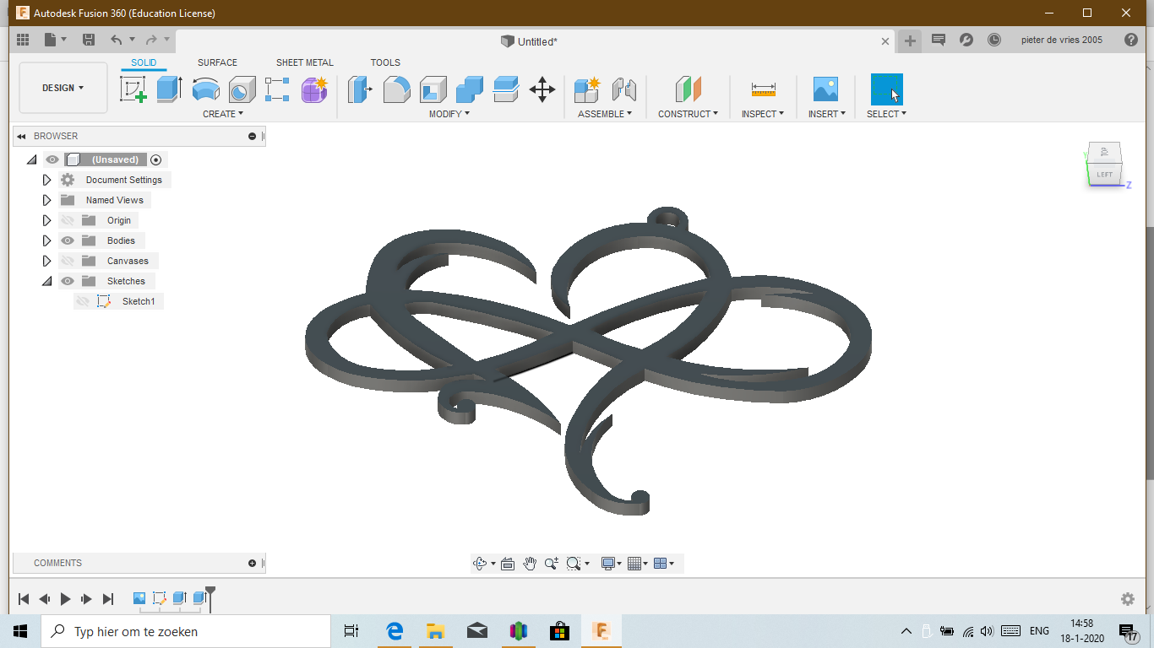Select the Extrude tool

click(170, 89)
